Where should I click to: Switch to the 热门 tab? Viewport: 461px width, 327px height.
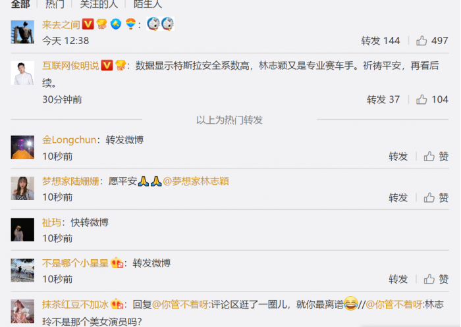pos(55,4)
